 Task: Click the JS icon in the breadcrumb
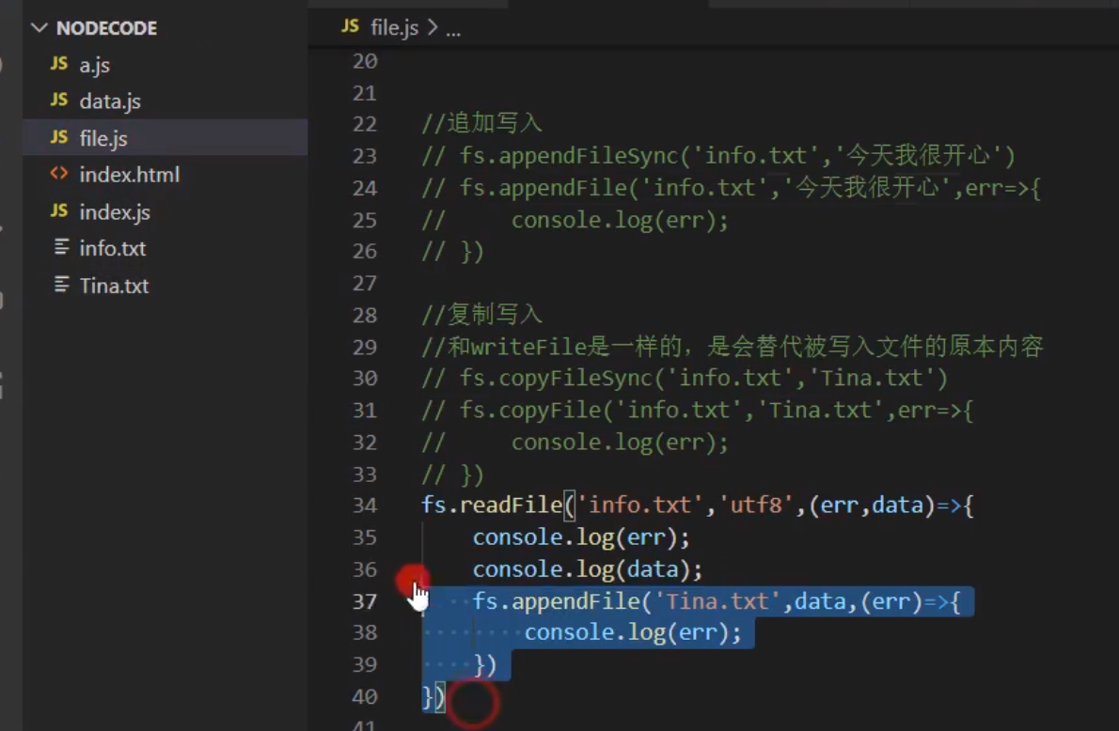[x=350, y=26]
